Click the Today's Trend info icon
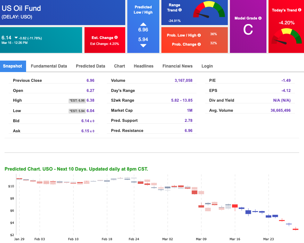 [x=299, y=10]
